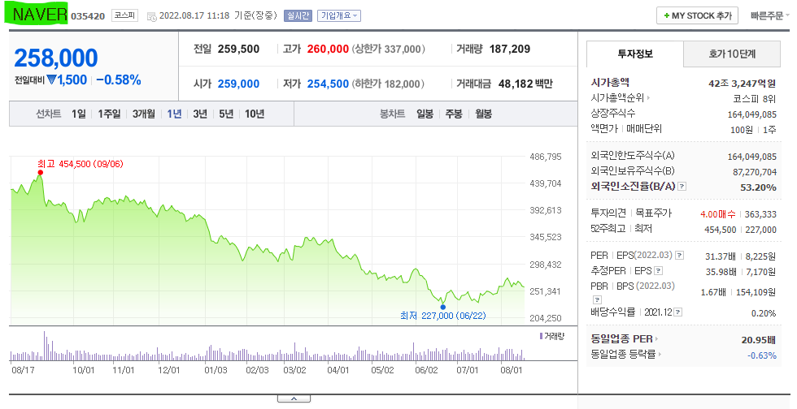This screenshot has width=797, height=409.
Task: Click the 코스피 market badge
Action: pos(124,15)
